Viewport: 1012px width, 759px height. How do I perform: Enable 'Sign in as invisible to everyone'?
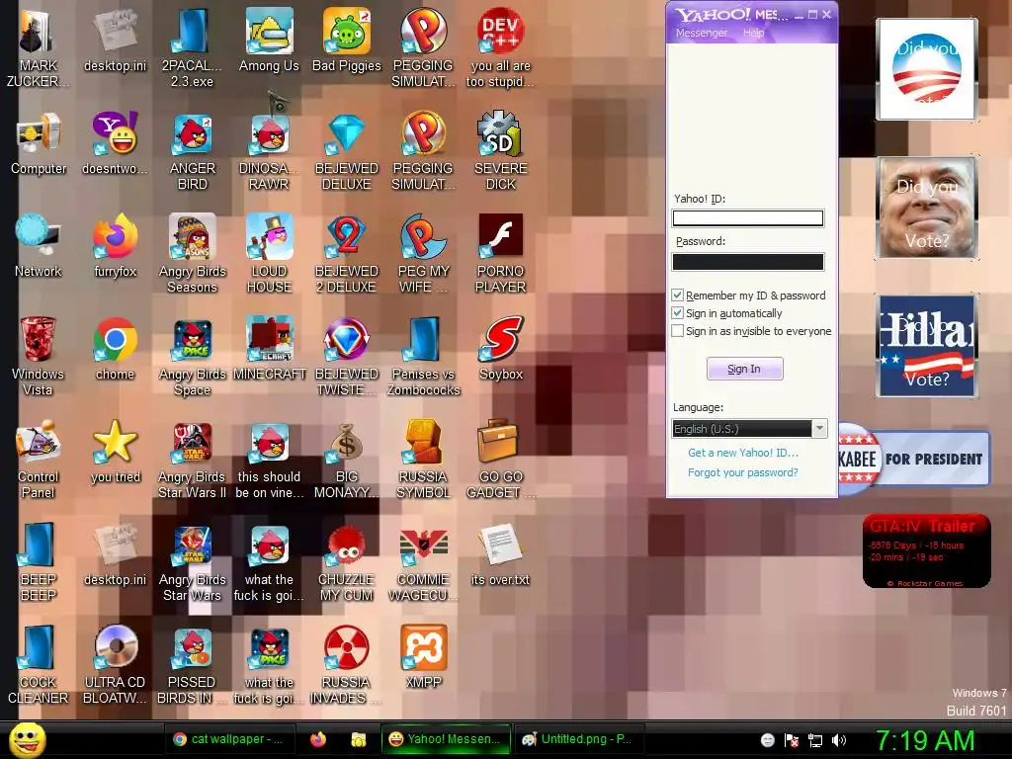tap(677, 331)
